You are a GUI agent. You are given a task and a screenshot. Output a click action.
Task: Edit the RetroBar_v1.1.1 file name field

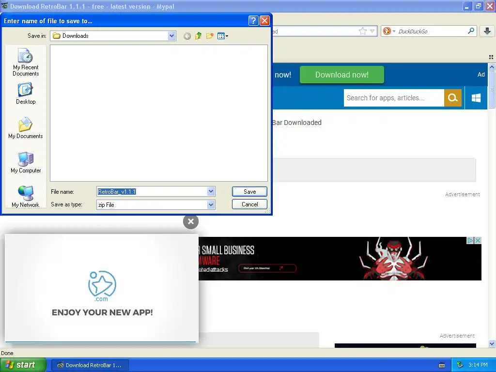pyautogui.click(x=152, y=191)
